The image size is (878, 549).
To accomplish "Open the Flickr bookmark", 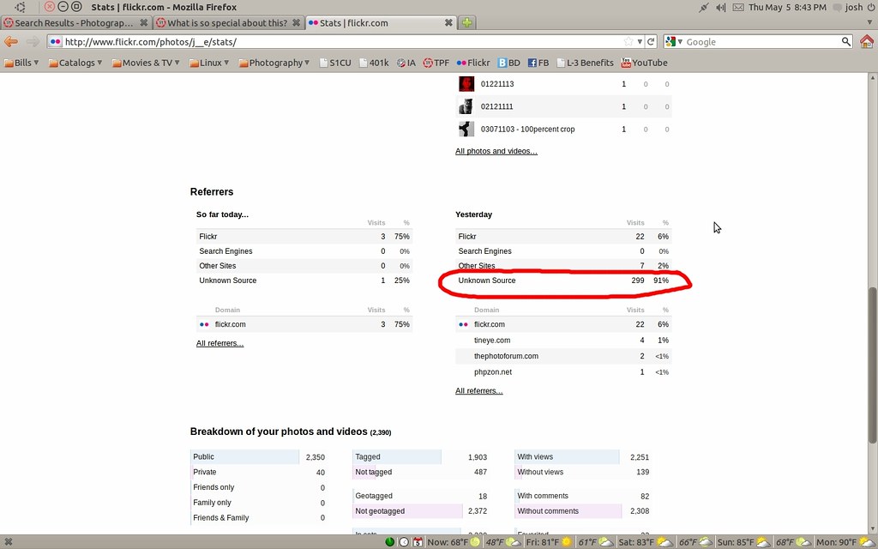I will pos(473,63).
